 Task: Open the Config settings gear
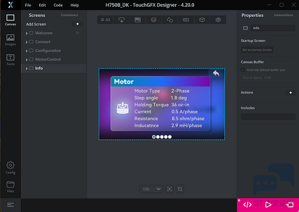(x=11, y=168)
